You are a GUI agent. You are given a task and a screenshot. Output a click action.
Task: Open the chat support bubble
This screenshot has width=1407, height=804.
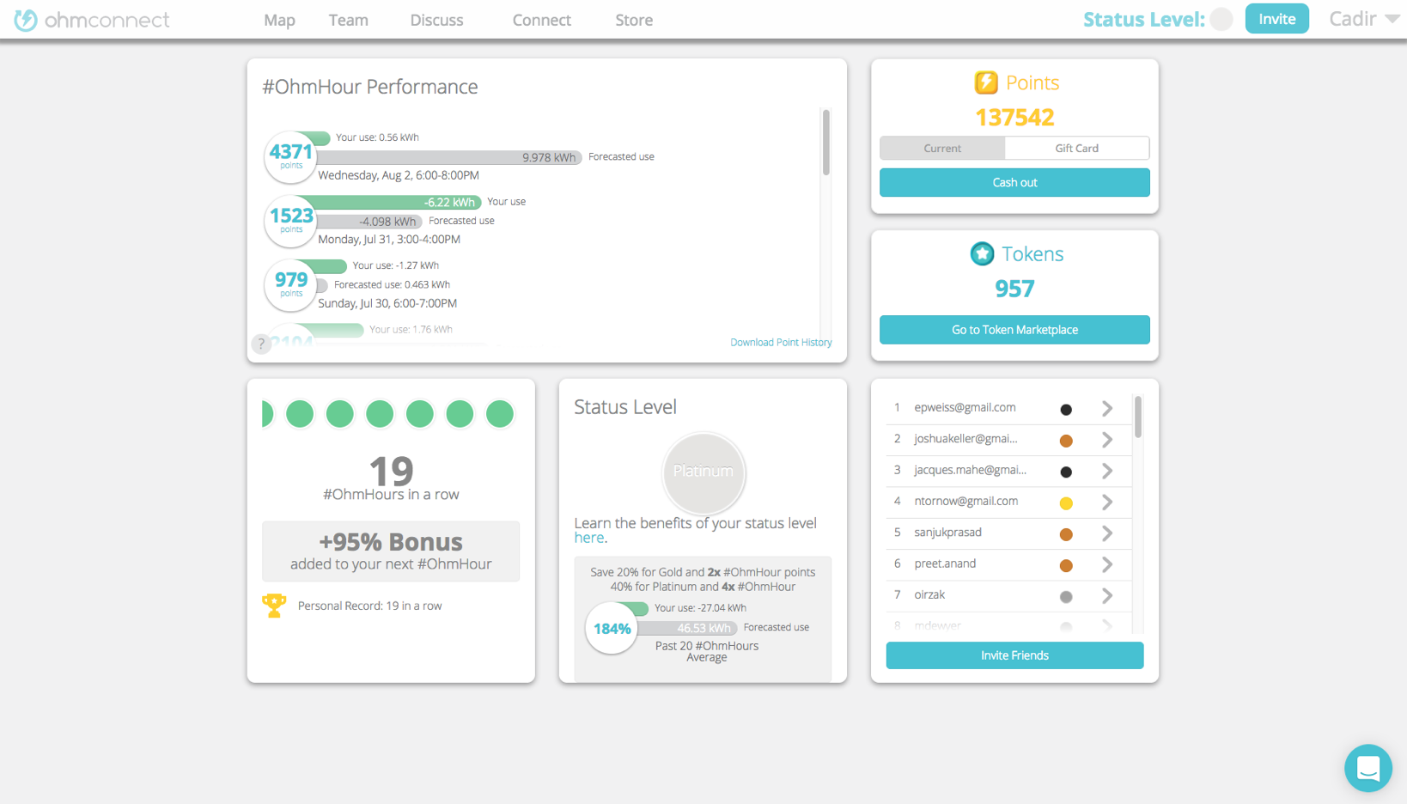pos(1367,768)
